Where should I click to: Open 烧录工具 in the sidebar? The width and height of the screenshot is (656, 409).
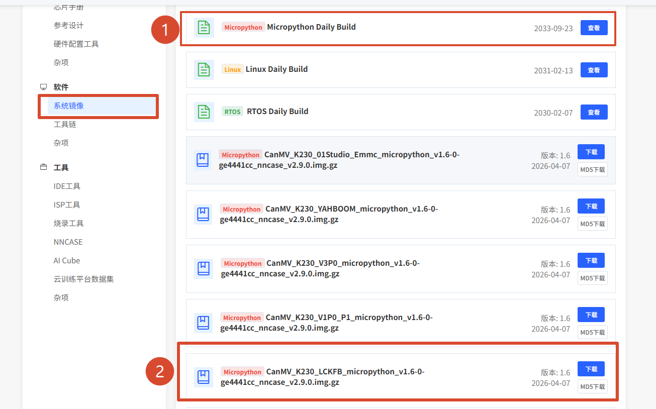click(x=69, y=224)
